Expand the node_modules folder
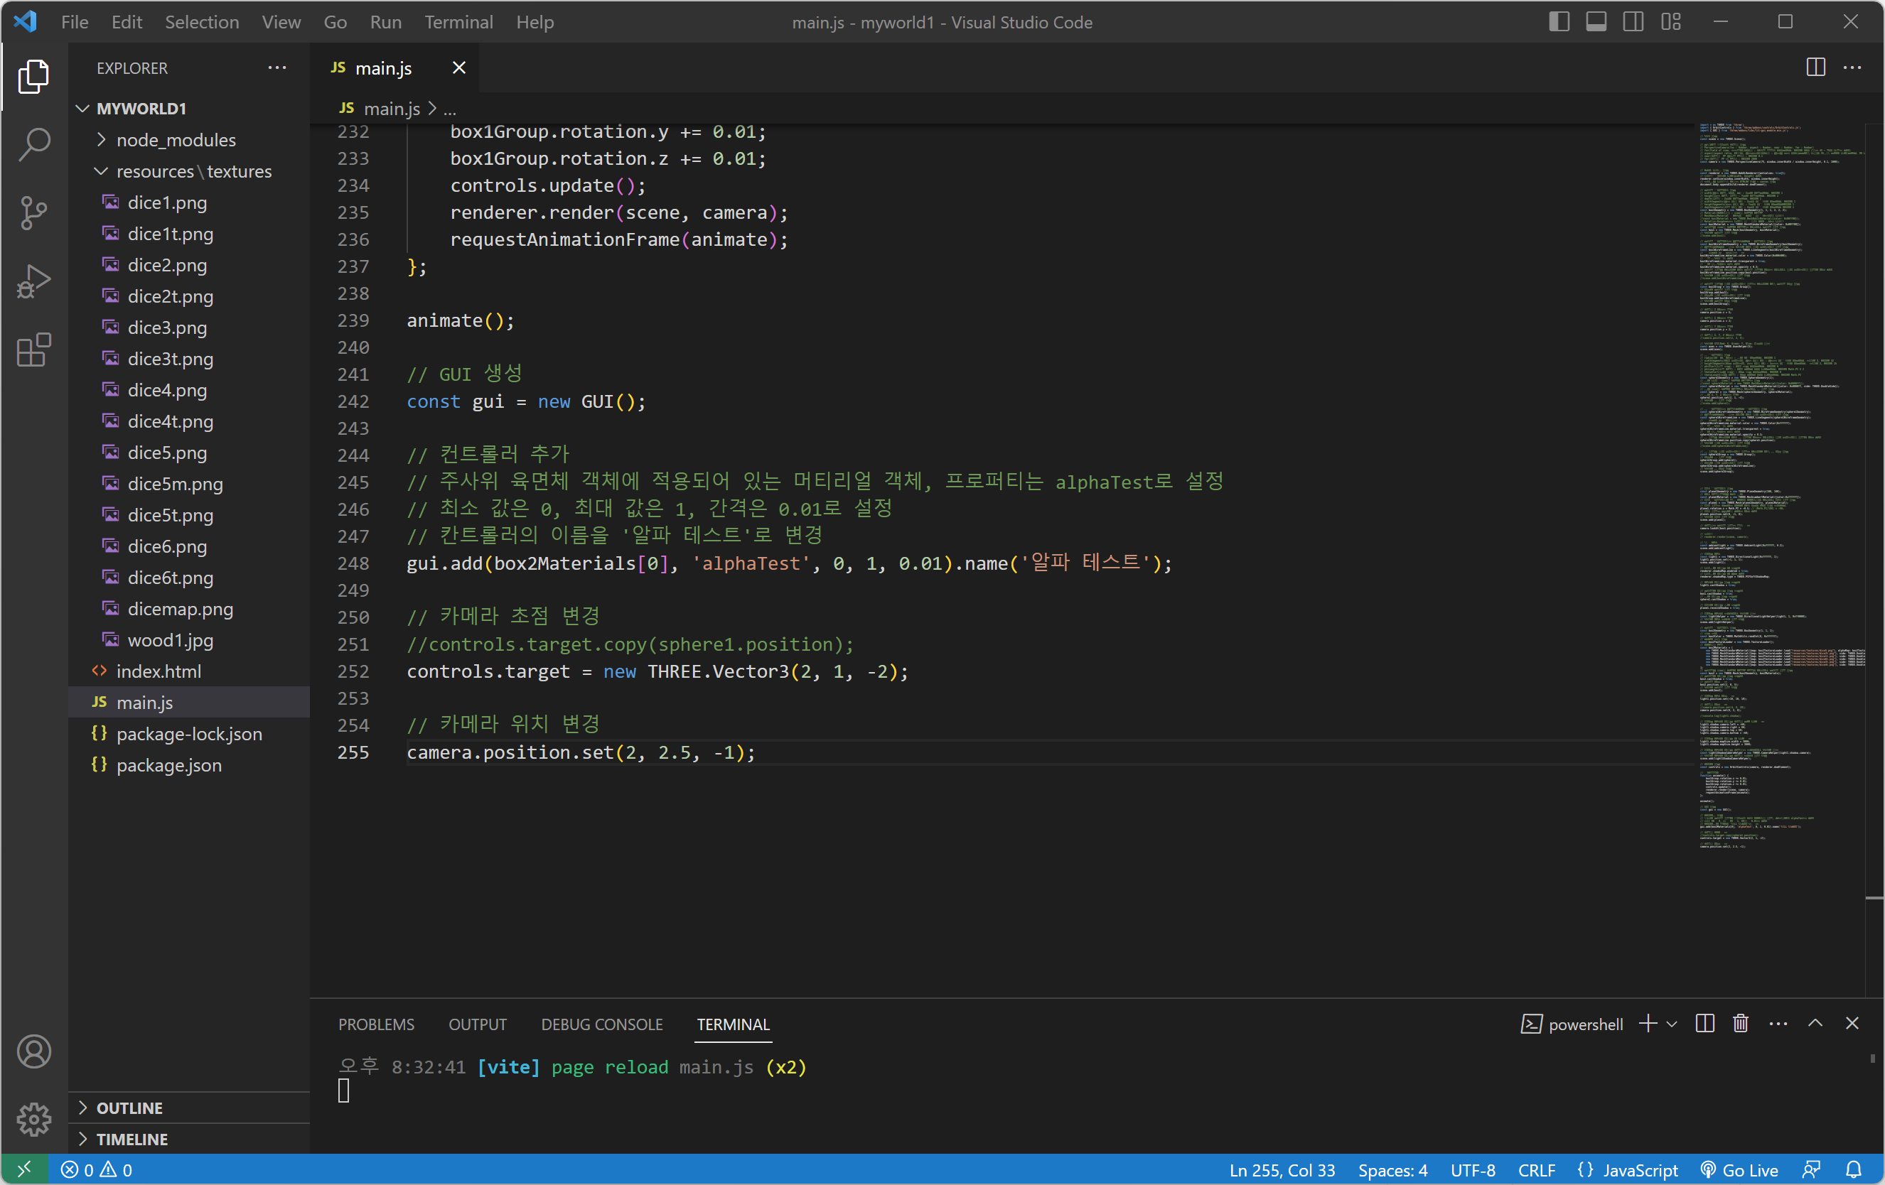Image resolution: width=1885 pixels, height=1185 pixels. pyautogui.click(x=176, y=140)
